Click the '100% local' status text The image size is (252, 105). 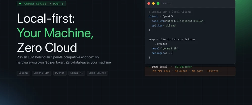click(x=160, y=67)
